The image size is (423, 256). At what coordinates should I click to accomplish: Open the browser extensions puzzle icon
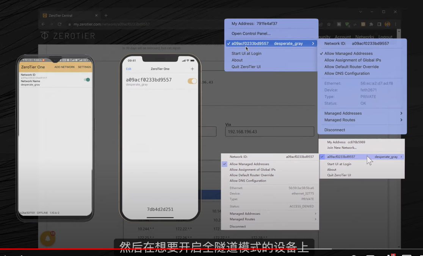tap(371, 24)
